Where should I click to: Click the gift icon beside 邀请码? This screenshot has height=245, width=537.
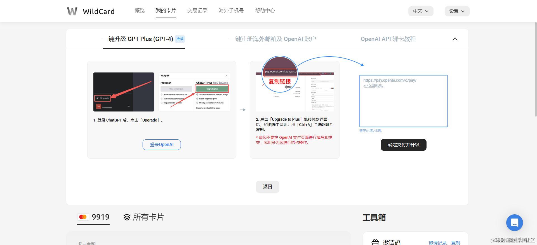click(x=375, y=242)
